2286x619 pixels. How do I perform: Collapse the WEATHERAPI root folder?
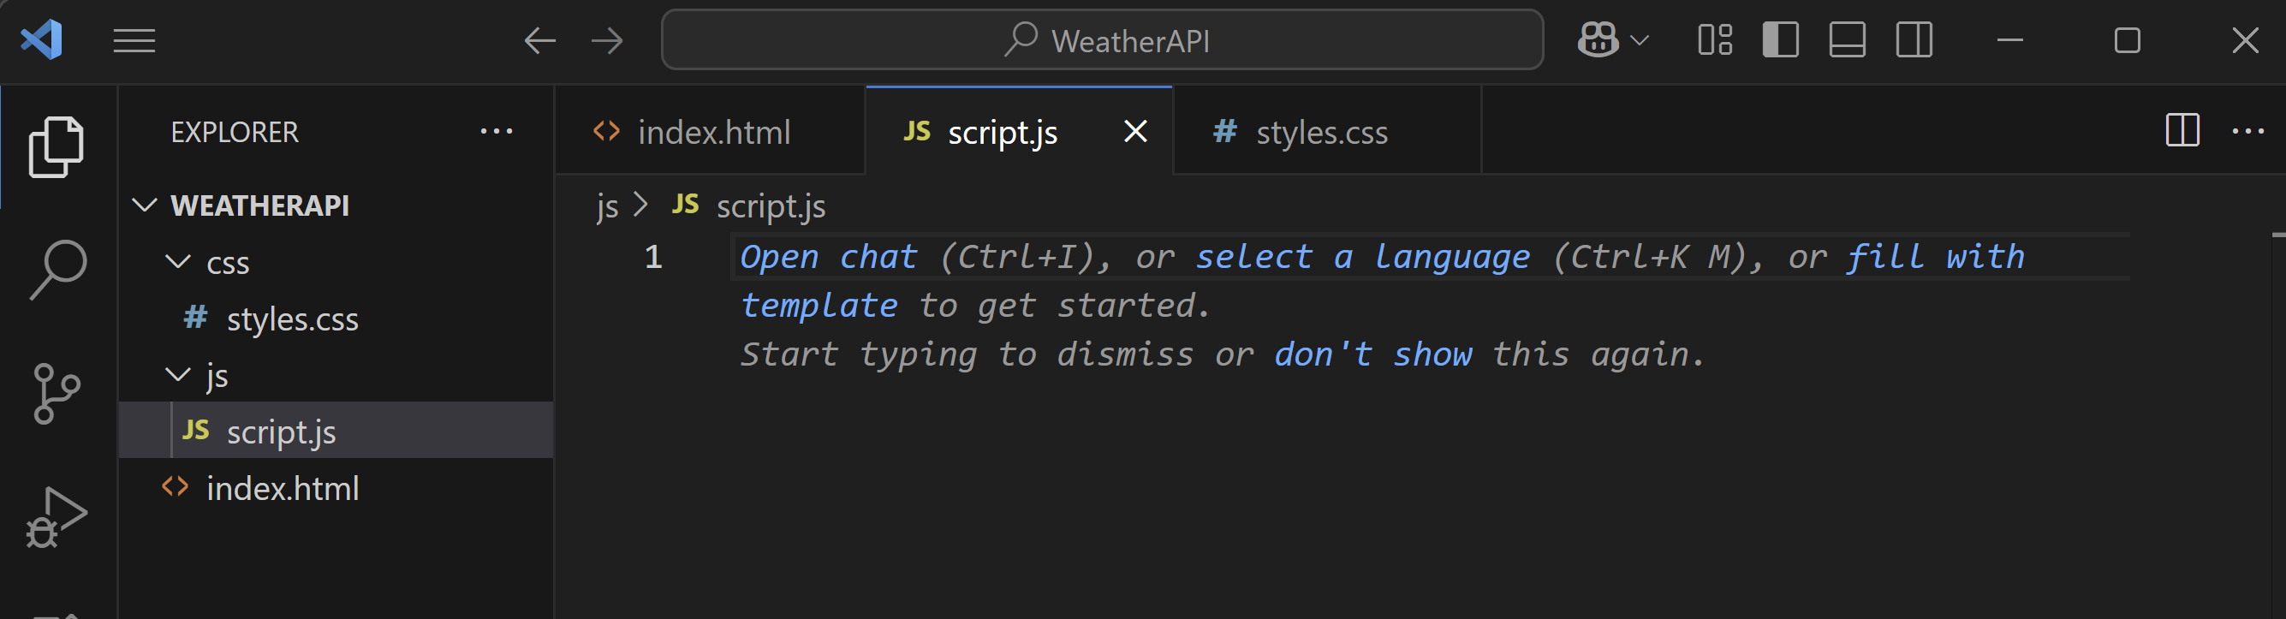point(145,205)
